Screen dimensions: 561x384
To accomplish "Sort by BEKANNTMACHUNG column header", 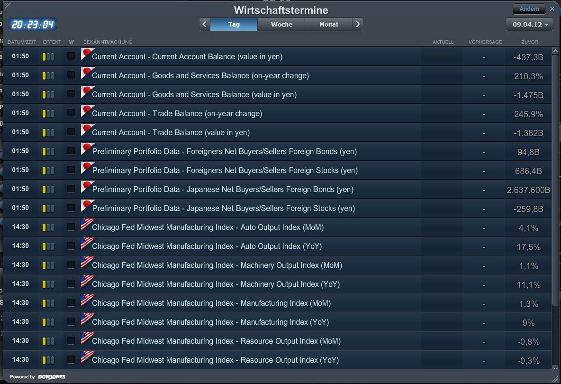I will coord(108,42).
